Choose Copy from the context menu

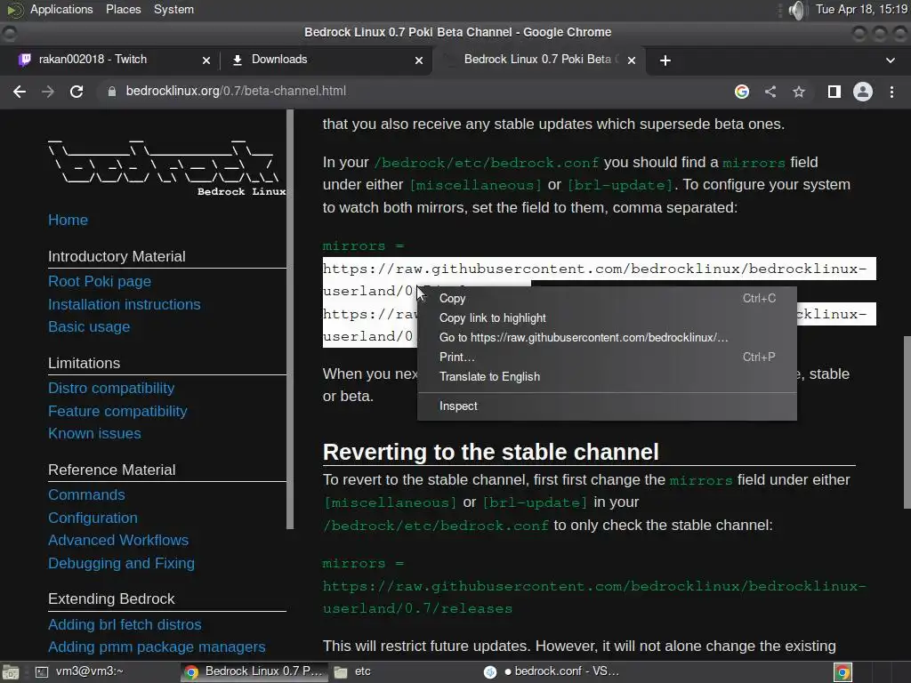pos(607,299)
